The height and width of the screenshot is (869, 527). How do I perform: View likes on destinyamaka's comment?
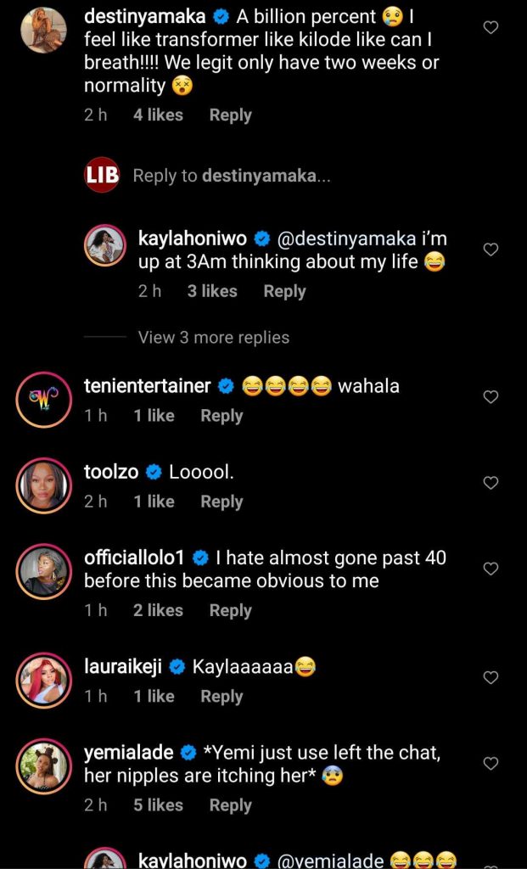point(158,115)
